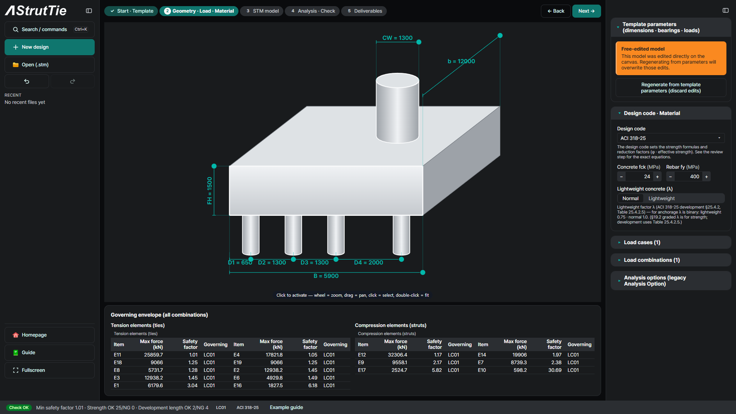Click the b = 12000 dimension handle

500,36
